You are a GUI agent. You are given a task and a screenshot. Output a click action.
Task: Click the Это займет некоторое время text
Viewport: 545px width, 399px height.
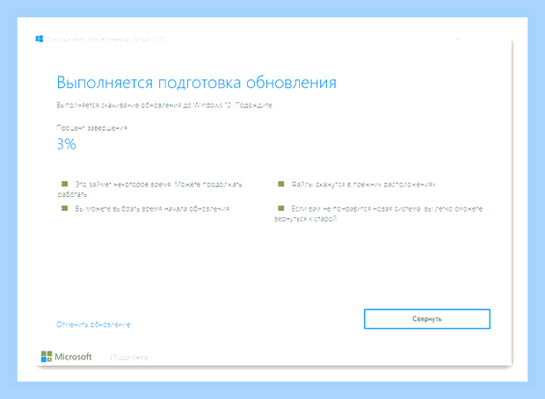tap(149, 189)
